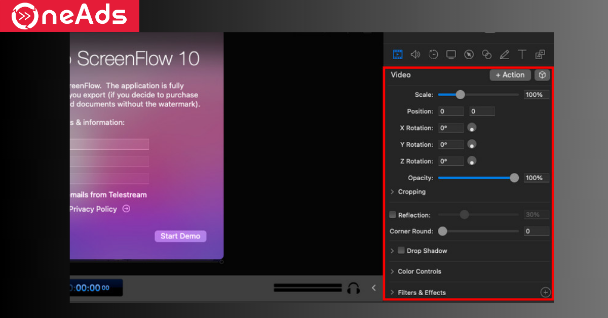
Task: Expand the Drop Shadow section
Action: 392,251
